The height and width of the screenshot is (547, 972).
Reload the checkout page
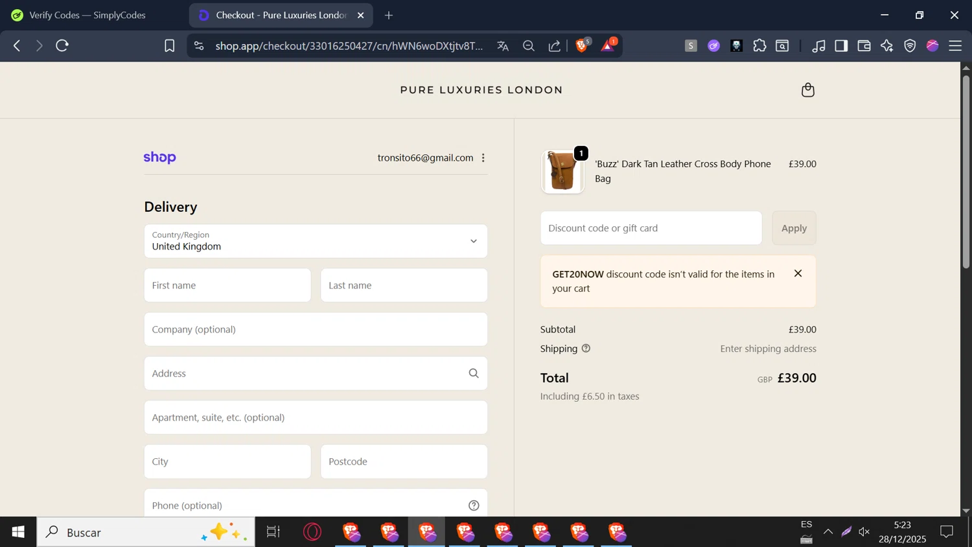point(62,46)
